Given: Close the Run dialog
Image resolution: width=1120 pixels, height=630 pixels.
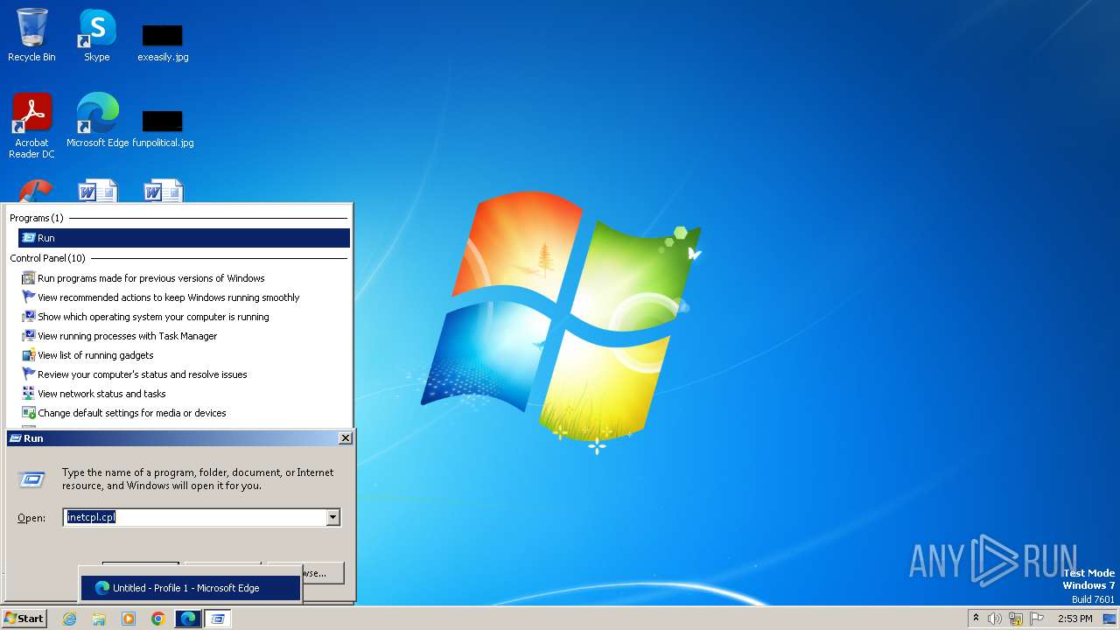Looking at the screenshot, I should tap(346, 438).
